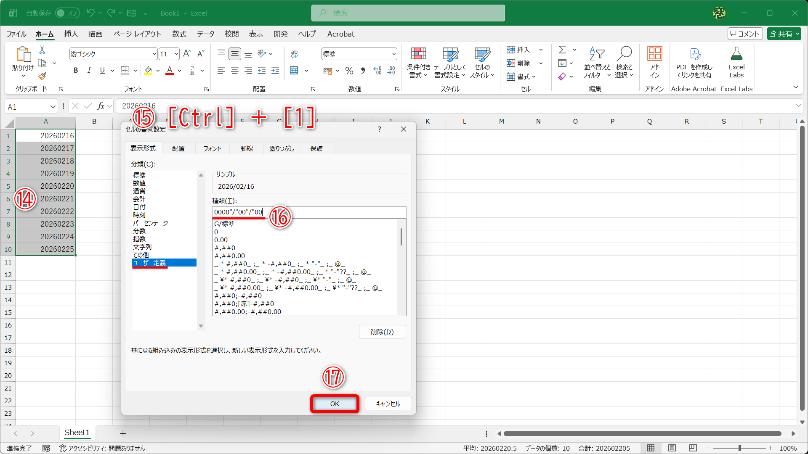Create PDF with the Adobe Acrobat icon
The width and height of the screenshot is (808, 454).
(694, 62)
